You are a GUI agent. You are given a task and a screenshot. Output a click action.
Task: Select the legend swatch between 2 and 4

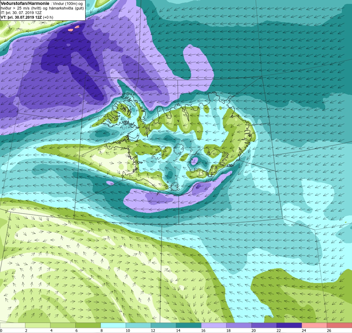pos(38,325)
